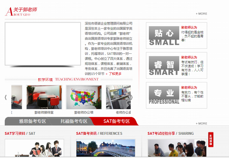This screenshot has width=229, height=158.
Task: Open the 郭老师接待室 reception room photo
Action: coord(44,97)
